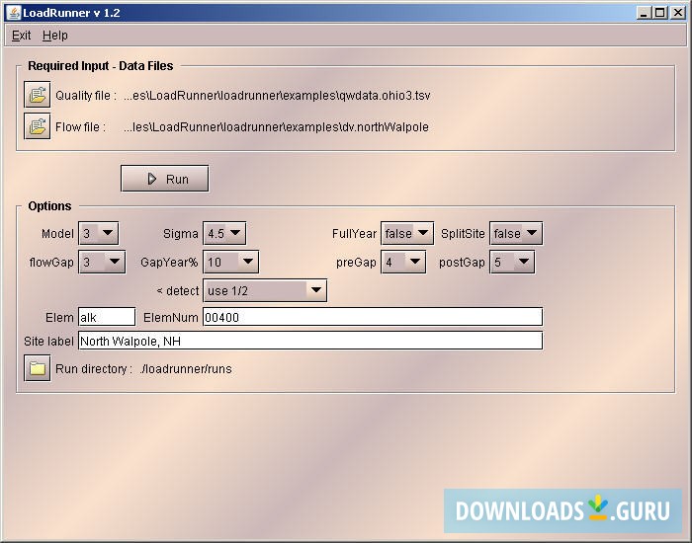Viewport: 692px width, 543px height.
Task: Expand the preGap dropdown showing 4
Action: pos(403,263)
